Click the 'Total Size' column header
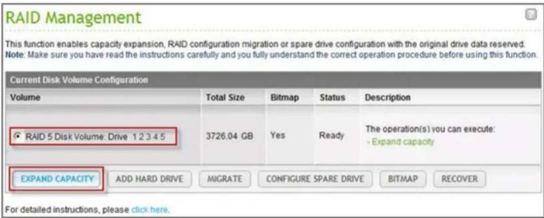Viewport: 544px width, 218px height. click(225, 98)
